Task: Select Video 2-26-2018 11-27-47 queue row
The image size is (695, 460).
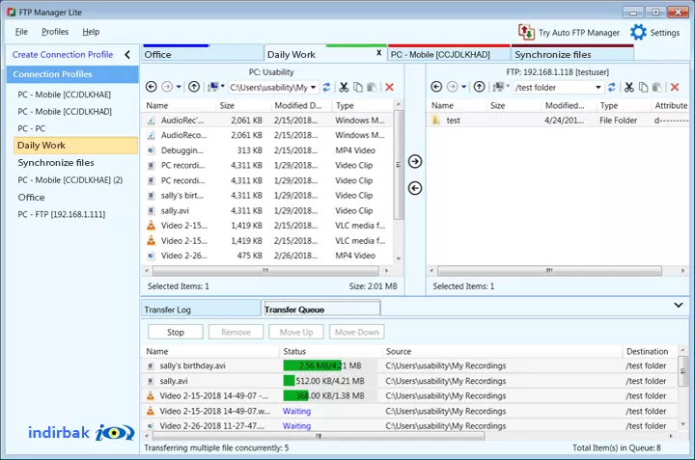Action: point(409,425)
